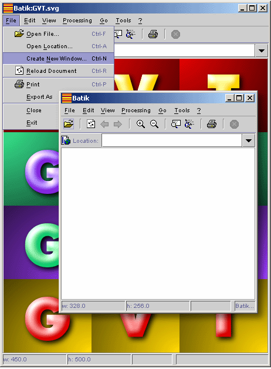Click Location text field in GVT.svg window
Screen dimensions: 271x369
click(x=185, y=51)
